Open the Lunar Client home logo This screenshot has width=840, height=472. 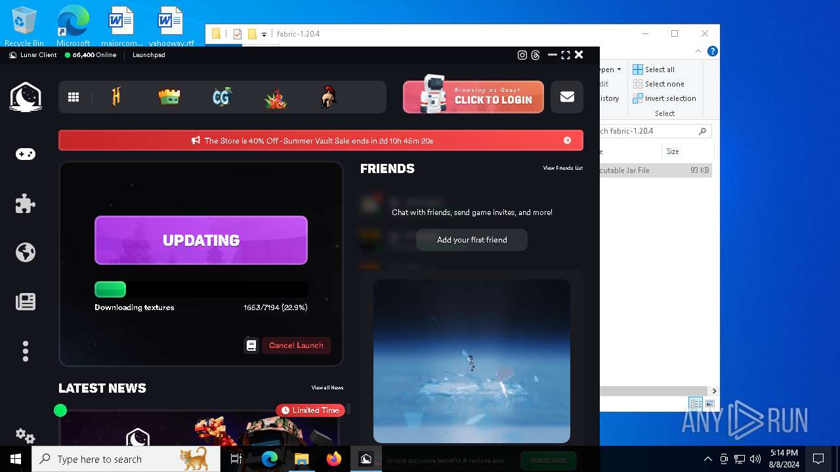[26, 97]
